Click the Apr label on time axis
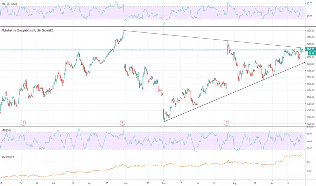Screen dimensions: 316x186 90,183
